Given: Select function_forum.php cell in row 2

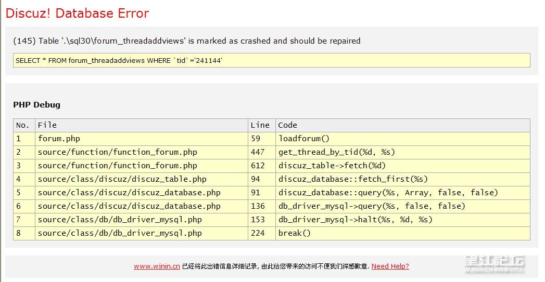Looking at the screenshot, I should pyautogui.click(x=142, y=152).
